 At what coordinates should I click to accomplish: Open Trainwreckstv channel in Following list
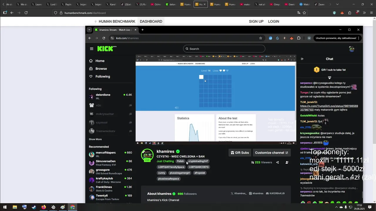click(x=110, y=131)
